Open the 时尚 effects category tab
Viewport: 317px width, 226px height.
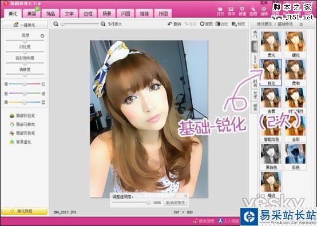pos(255,83)
